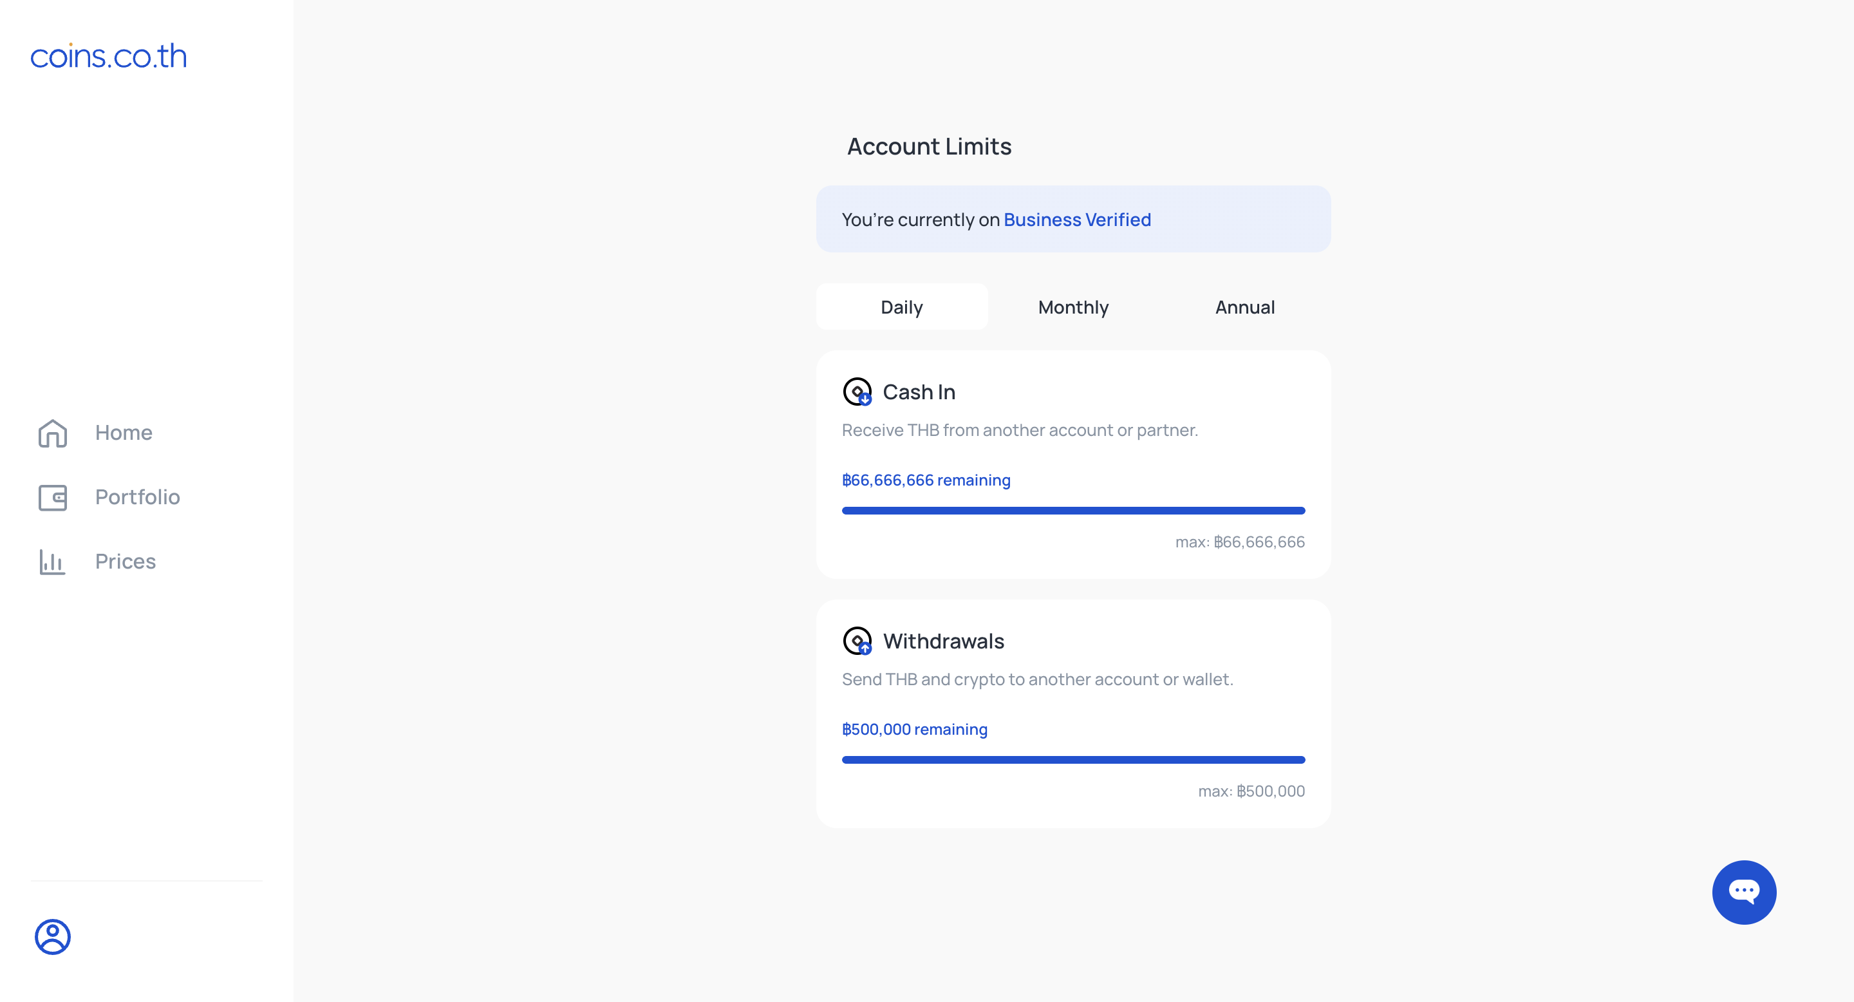Select the Daily limits tab
1854x1002 pixels.
pyautogui.click(x=902, y=307)
